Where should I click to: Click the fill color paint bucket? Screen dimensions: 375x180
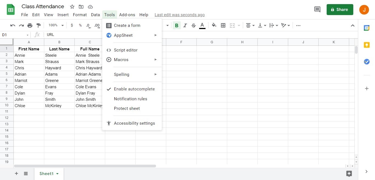coord(214,25)
